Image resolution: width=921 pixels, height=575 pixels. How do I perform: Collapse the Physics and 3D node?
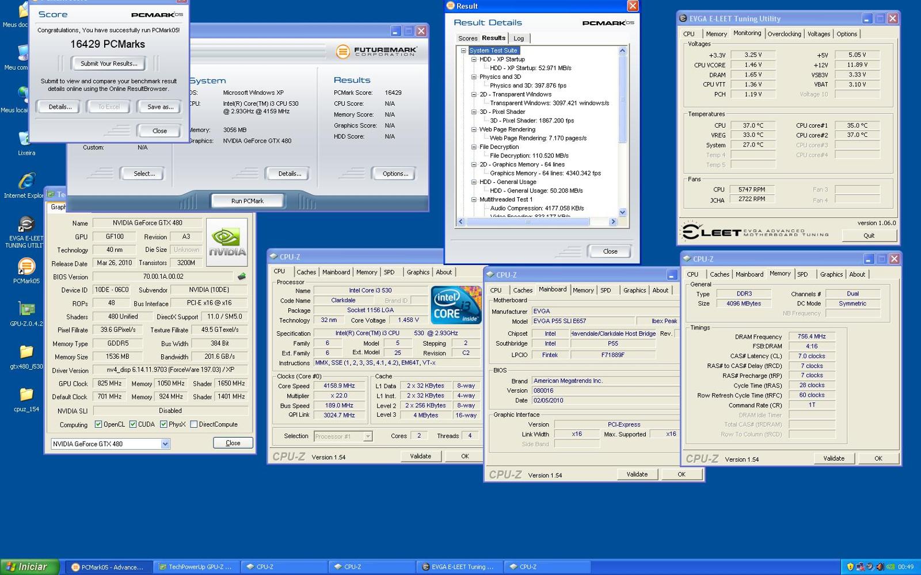point(474,76)
